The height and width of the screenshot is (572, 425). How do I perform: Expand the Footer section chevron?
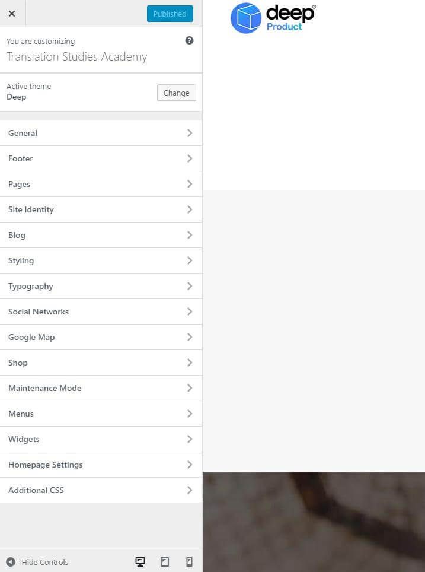190,158
